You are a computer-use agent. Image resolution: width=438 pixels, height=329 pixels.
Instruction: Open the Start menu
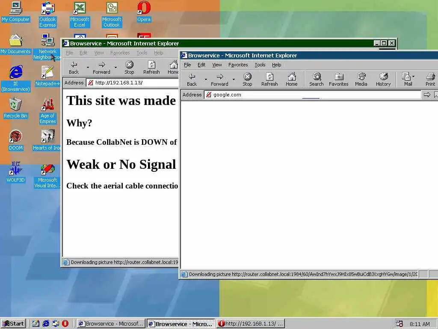click(x=13, y=324)
